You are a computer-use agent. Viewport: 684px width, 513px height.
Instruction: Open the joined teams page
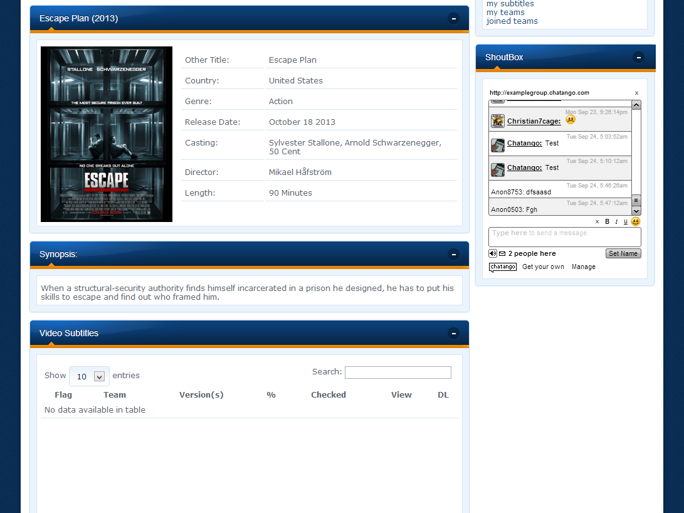click(x=512, y=21)
